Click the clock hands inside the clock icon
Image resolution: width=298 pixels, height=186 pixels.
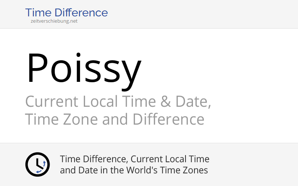[36, 163]
